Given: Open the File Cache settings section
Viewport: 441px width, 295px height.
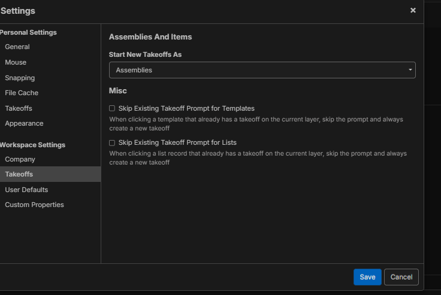Looking at the screenshot, I should click(22, 93).
